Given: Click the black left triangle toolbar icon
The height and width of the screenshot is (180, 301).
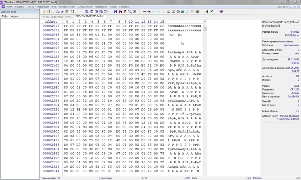Looking at the screenshot, I should click(x=207, y=12).
